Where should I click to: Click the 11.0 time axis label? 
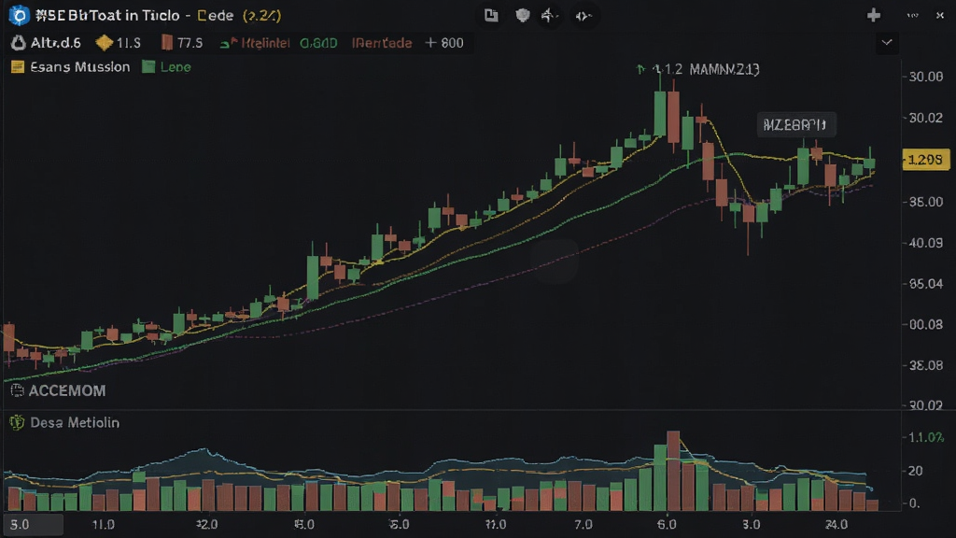click(x=103, y=525)
